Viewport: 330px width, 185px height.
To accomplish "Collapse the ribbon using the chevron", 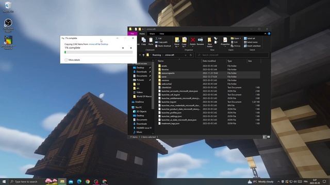I will 265,33.
